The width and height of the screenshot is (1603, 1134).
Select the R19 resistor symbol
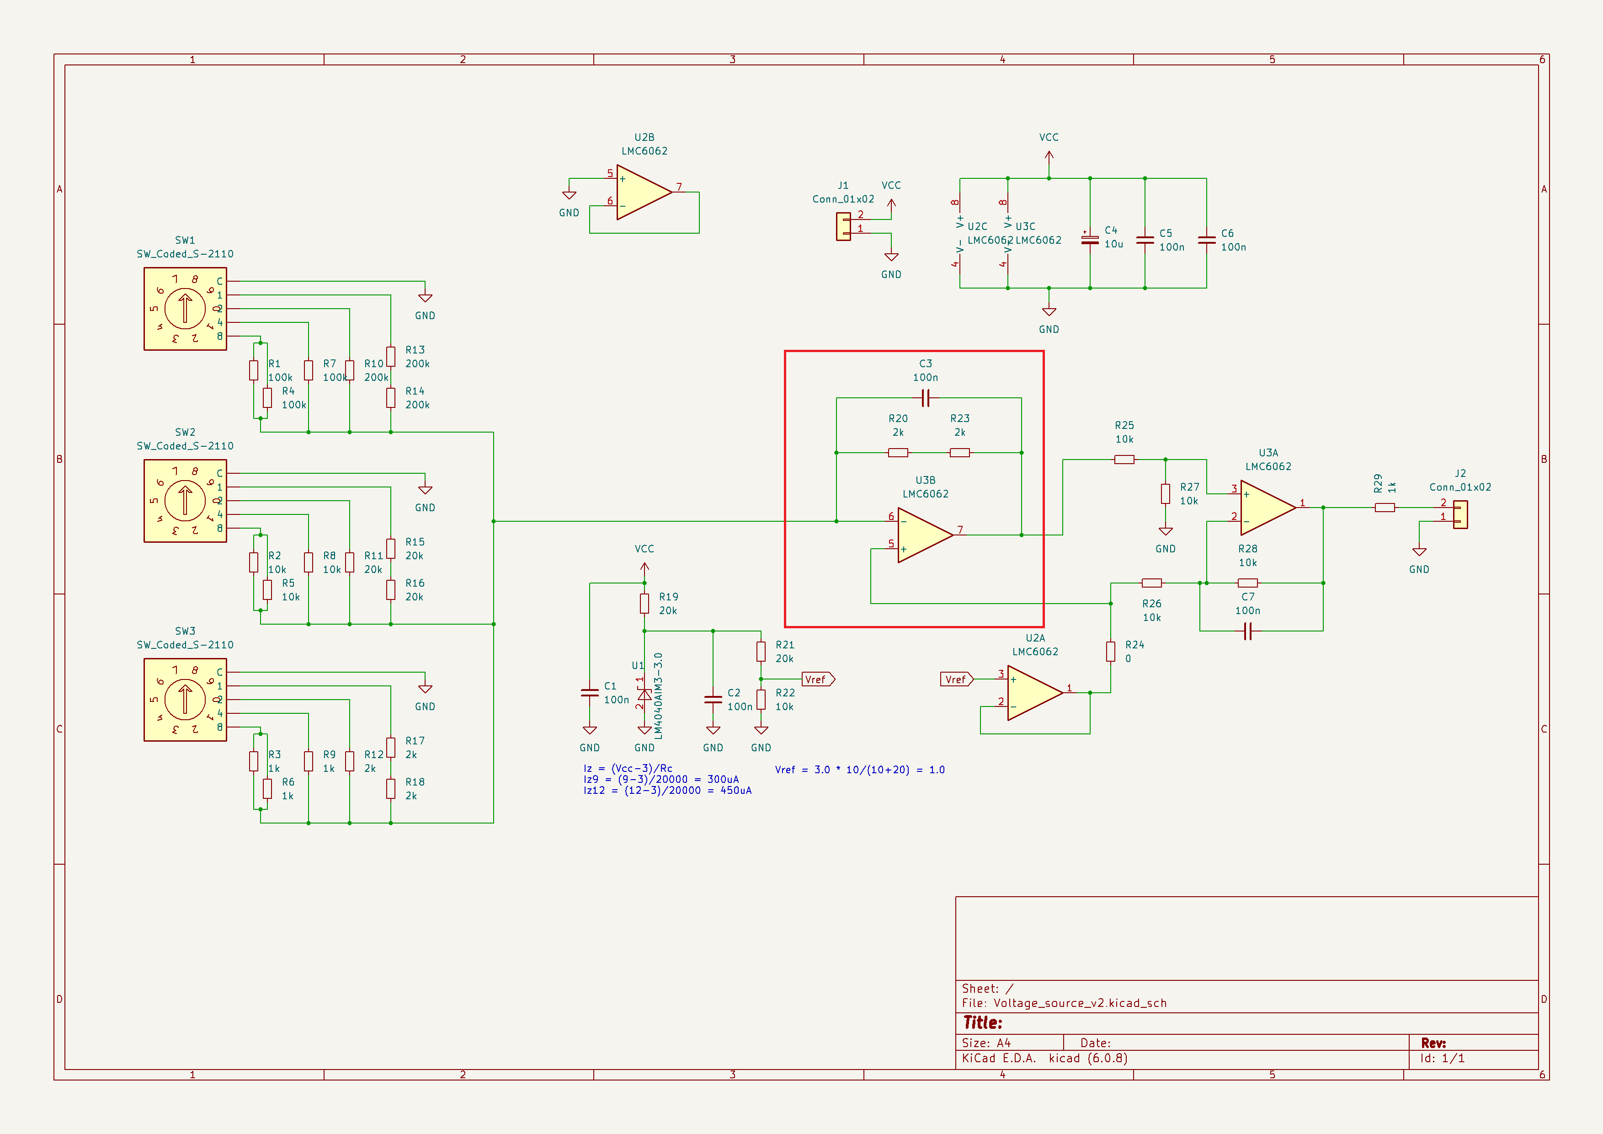click(x=644, y=604)
